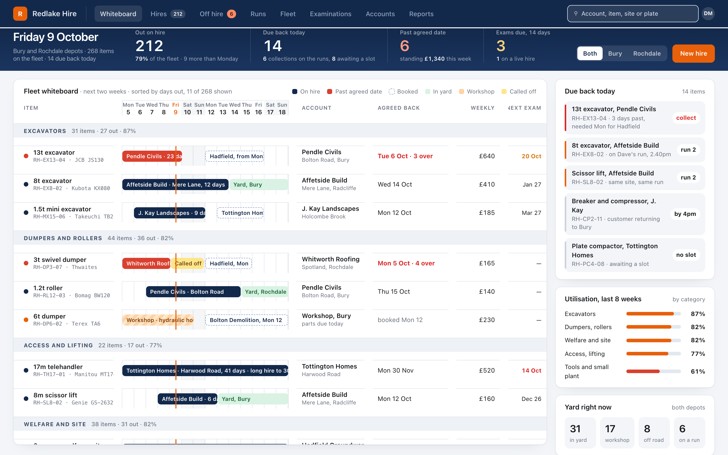Click the Past agreed date legend swatch

329,92
